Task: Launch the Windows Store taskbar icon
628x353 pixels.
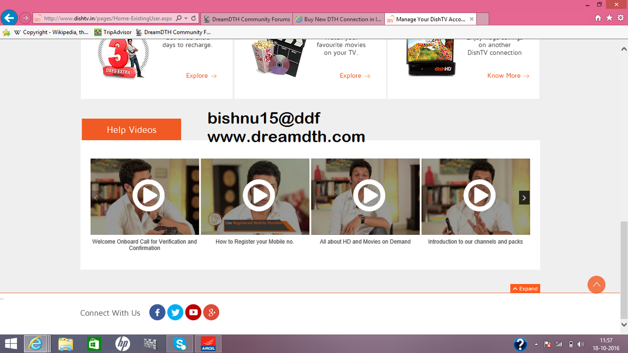Action: click(94, 344)
